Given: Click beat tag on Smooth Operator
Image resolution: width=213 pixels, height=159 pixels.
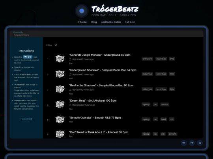Looking at the screenshot, I should 163,119.
